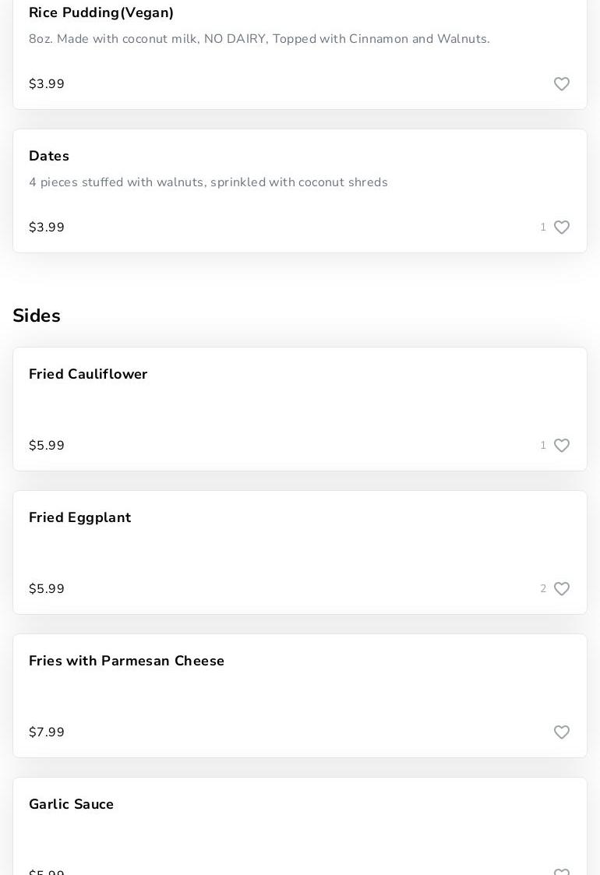Tap the heart on Fried Eggplant
The height and width of the screenshot is (875, 600).
coord(562,589)
